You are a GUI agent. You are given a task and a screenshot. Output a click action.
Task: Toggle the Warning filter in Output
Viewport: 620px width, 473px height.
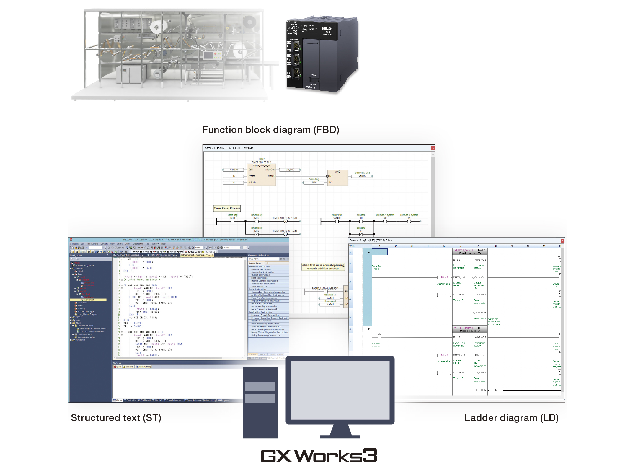128,367
